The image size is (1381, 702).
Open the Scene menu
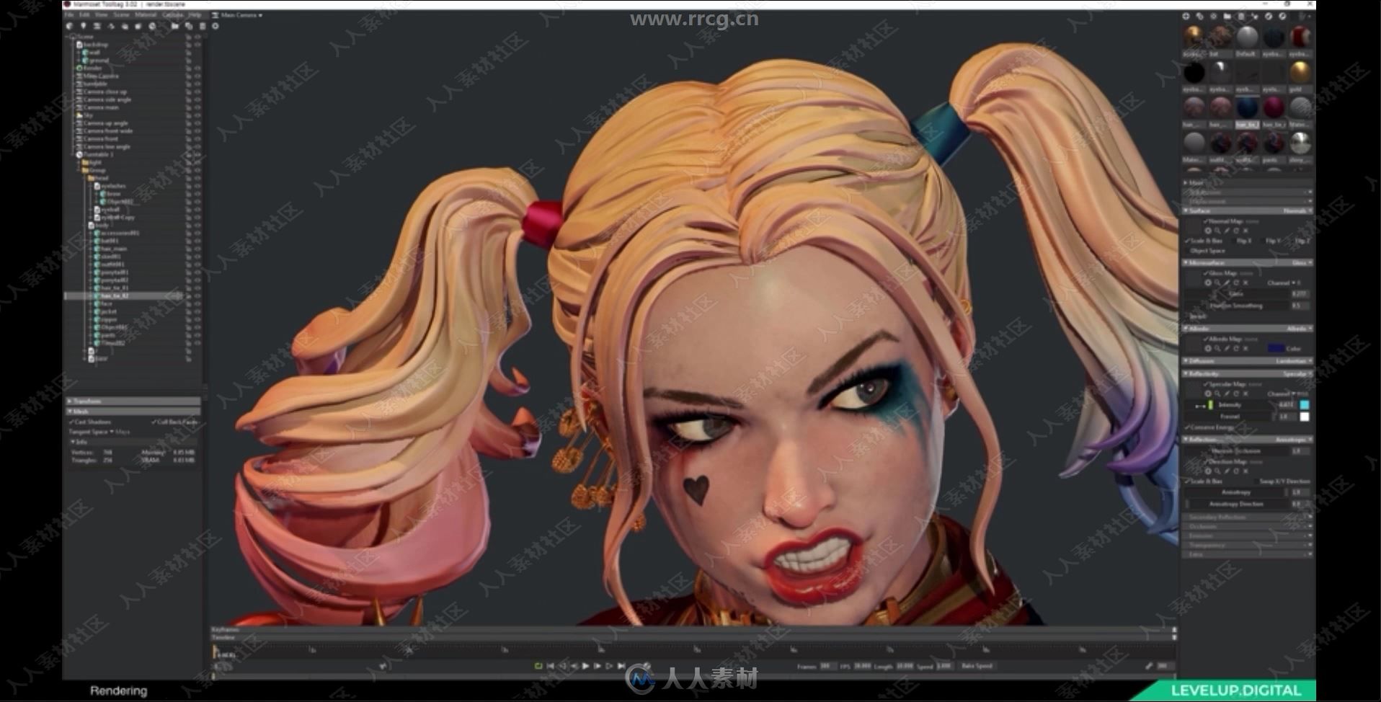121,14
